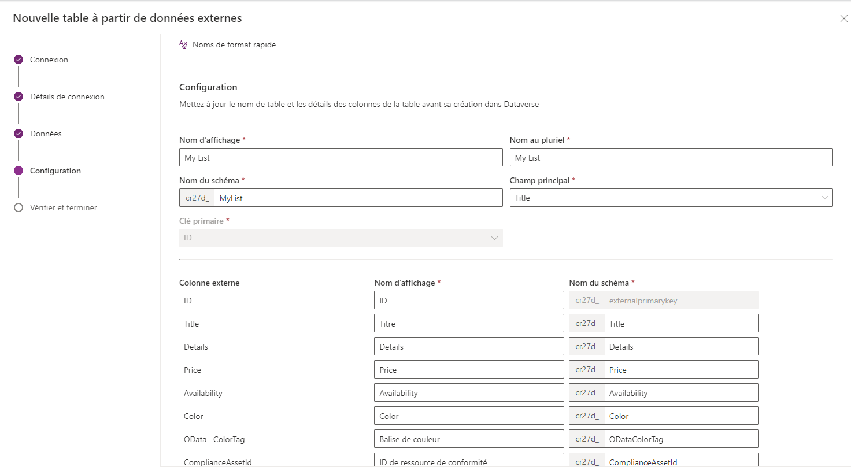This screenshot has width=851, height=467.
Task: Click the Nom du schéma MyList field
Action: (358, 198)
